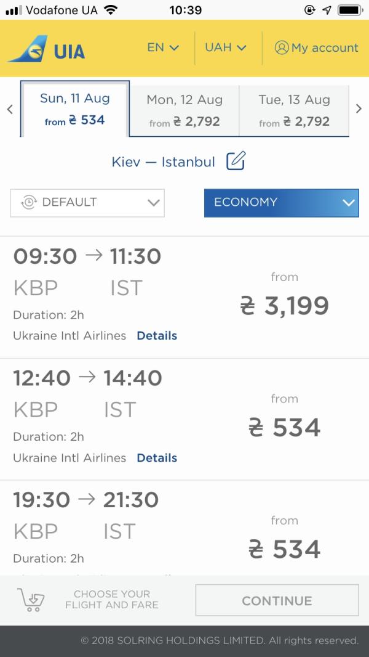Open the ECONOMY class dropdown
The image size is (369, 657).
(x=281, y=202)
